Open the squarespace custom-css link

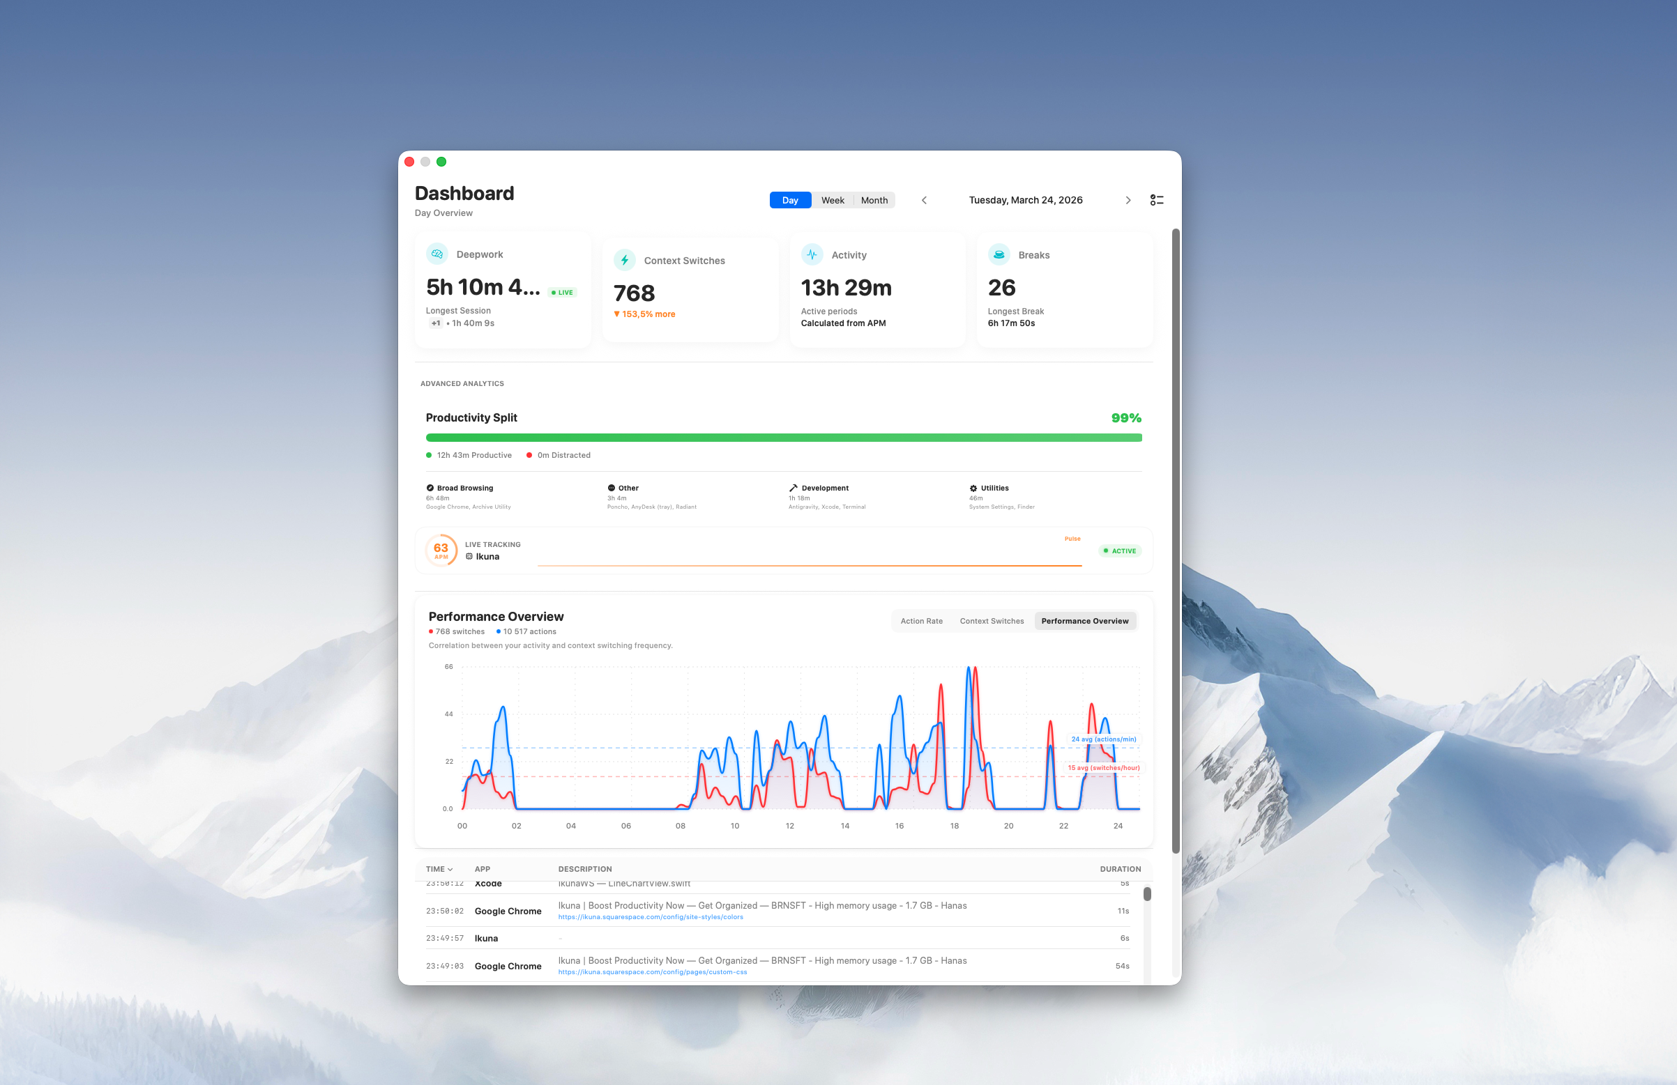653,971
